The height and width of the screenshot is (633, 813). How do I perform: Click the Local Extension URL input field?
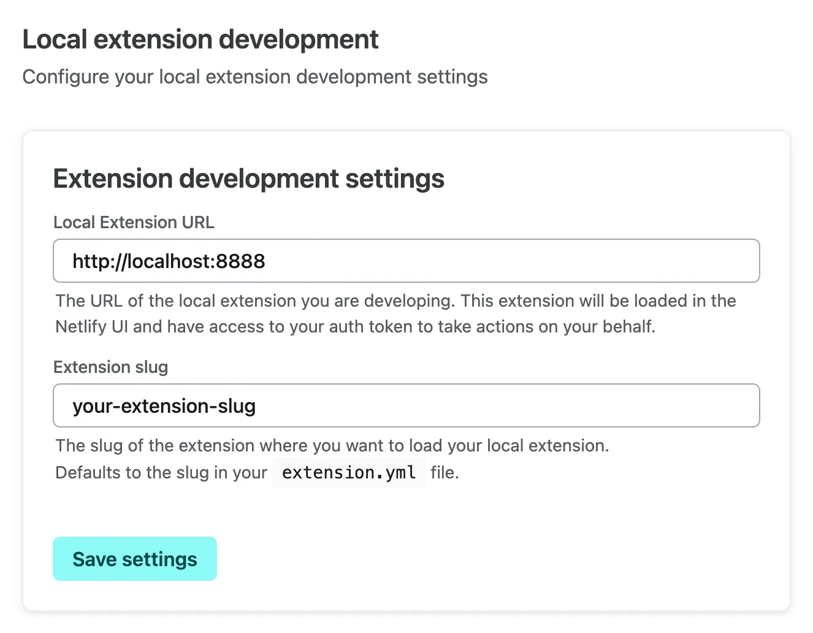click(406, 261)
